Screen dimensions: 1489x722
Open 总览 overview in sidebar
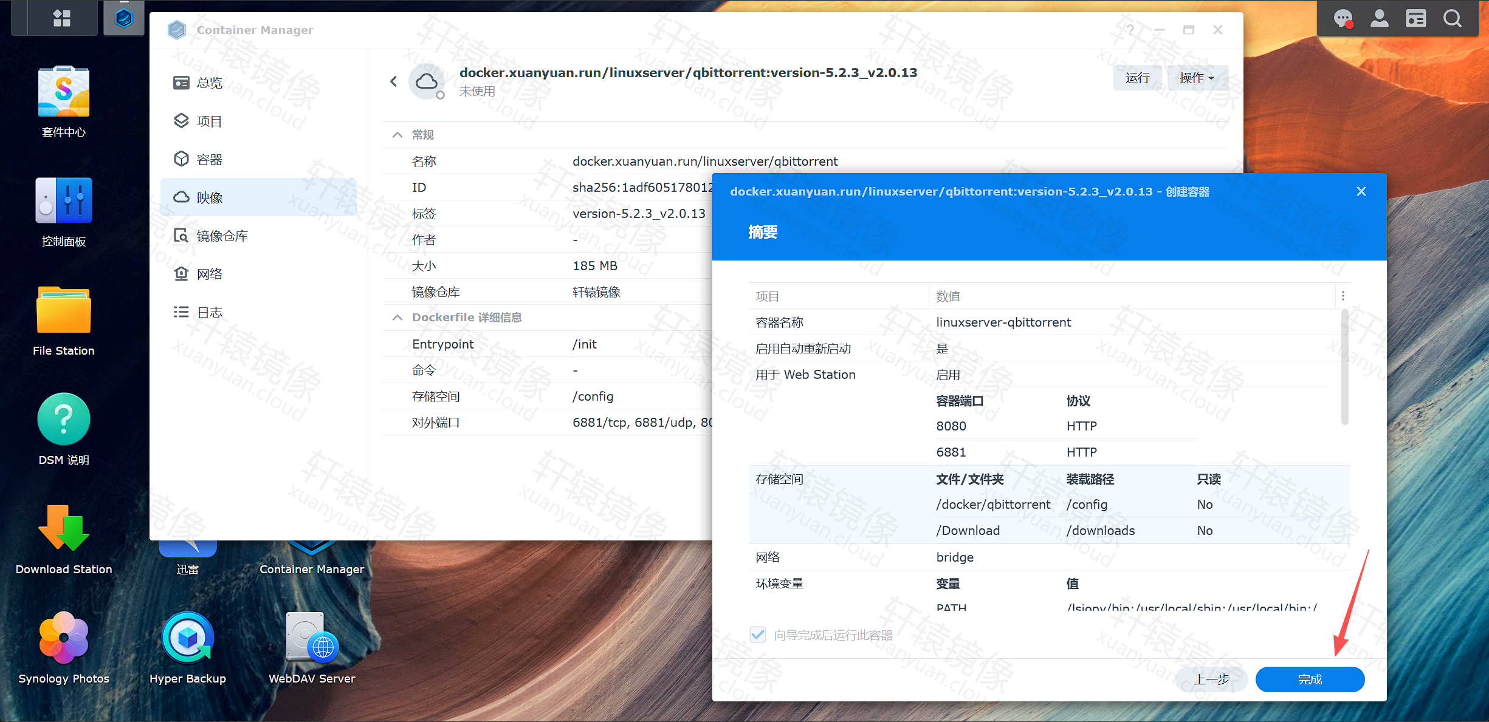pos(258,83)
